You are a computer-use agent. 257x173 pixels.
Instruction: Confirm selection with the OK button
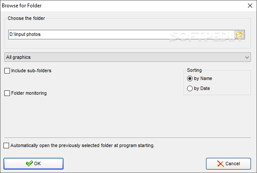[33, 163]
